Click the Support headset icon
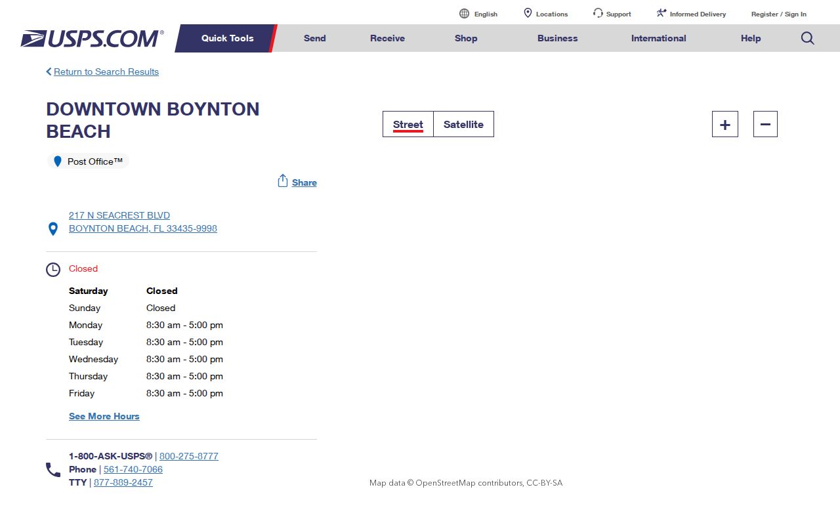 click(x=598, y=13)
